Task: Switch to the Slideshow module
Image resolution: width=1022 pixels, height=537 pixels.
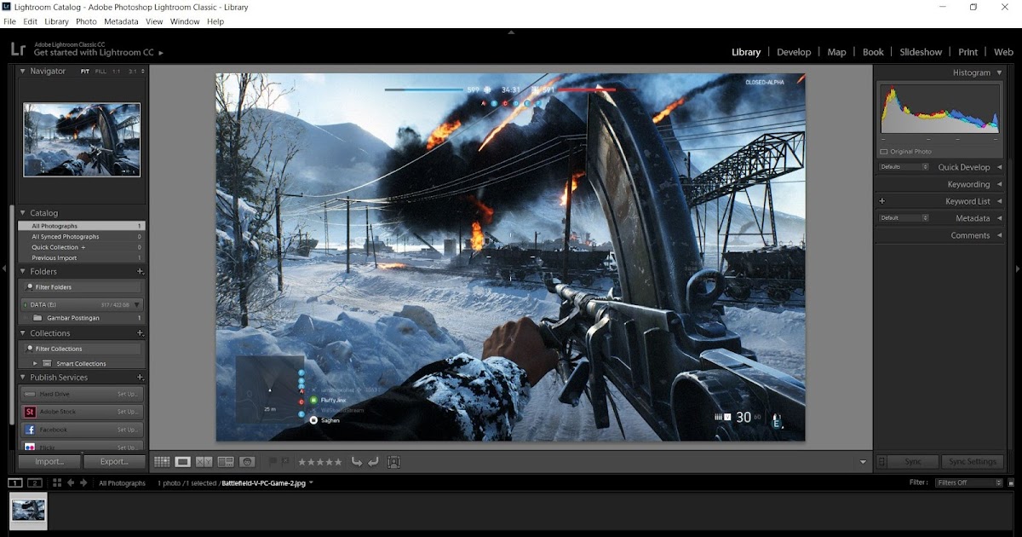Action: (921, 52)
